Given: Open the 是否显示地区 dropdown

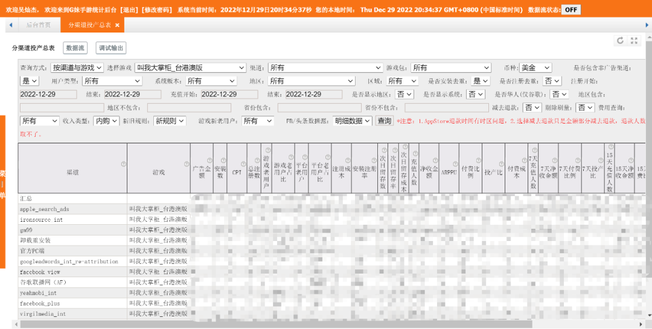Looking at the screenshot, I should (x=404, y=94).
